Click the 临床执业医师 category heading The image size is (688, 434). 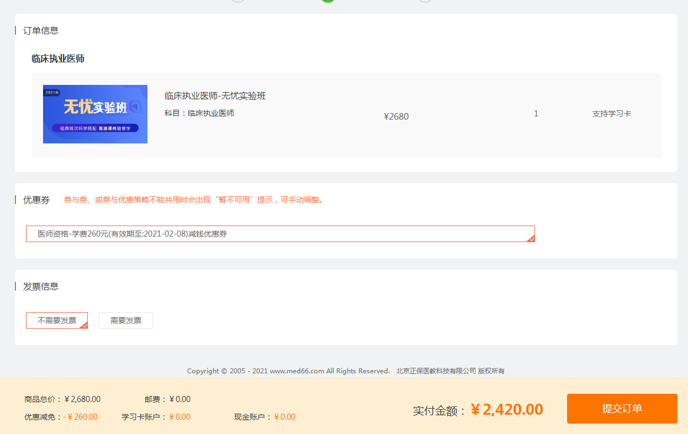[58, 58]
